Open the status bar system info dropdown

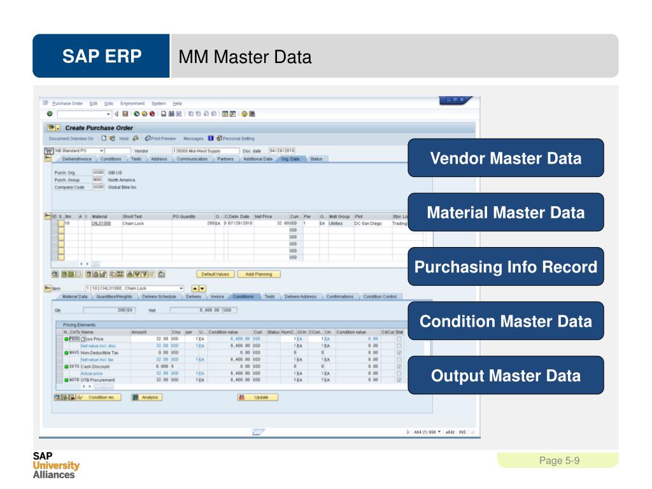[439, 432]
